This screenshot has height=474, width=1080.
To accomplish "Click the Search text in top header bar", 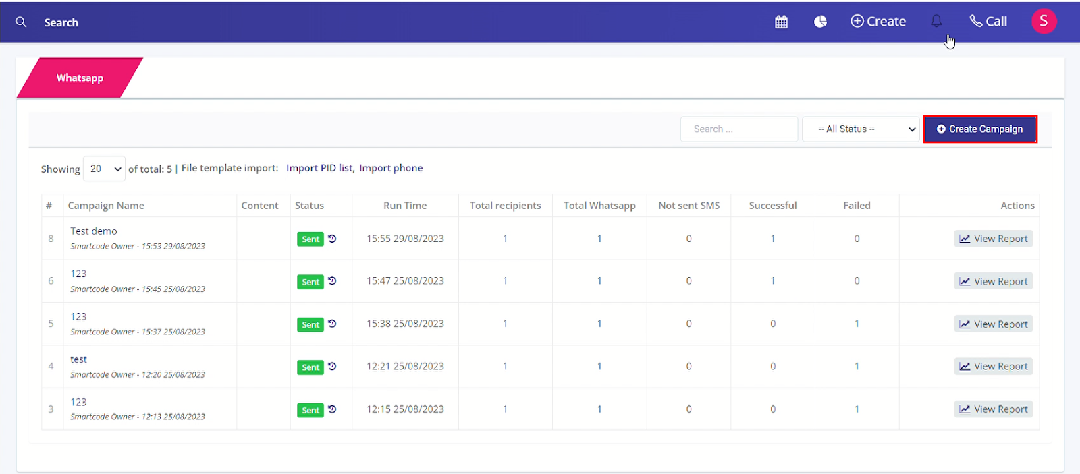I will tap(61, 22).
